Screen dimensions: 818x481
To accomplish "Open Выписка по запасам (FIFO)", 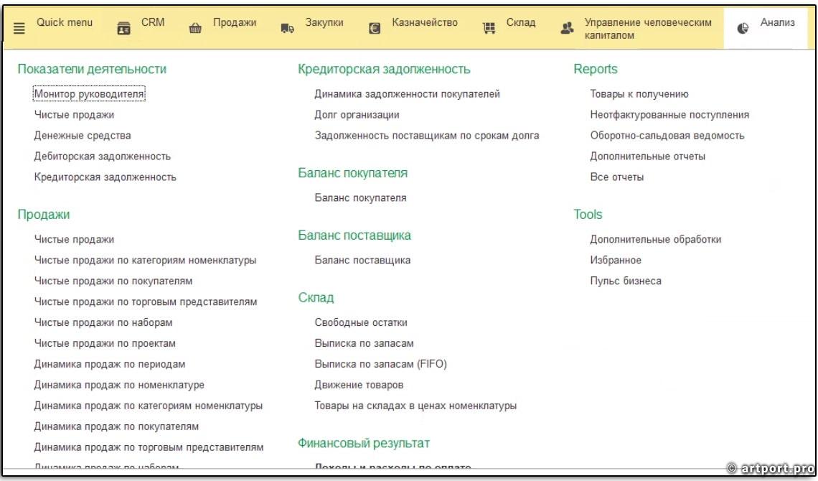I will click(380, 364).
